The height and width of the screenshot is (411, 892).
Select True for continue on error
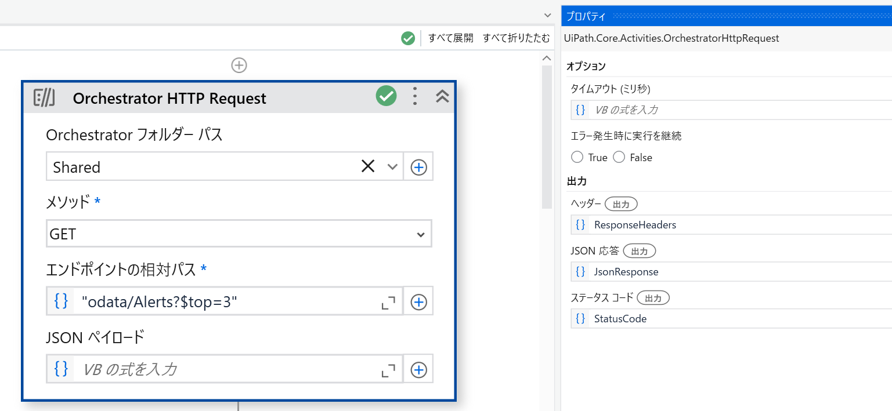[x=577, y=157]
